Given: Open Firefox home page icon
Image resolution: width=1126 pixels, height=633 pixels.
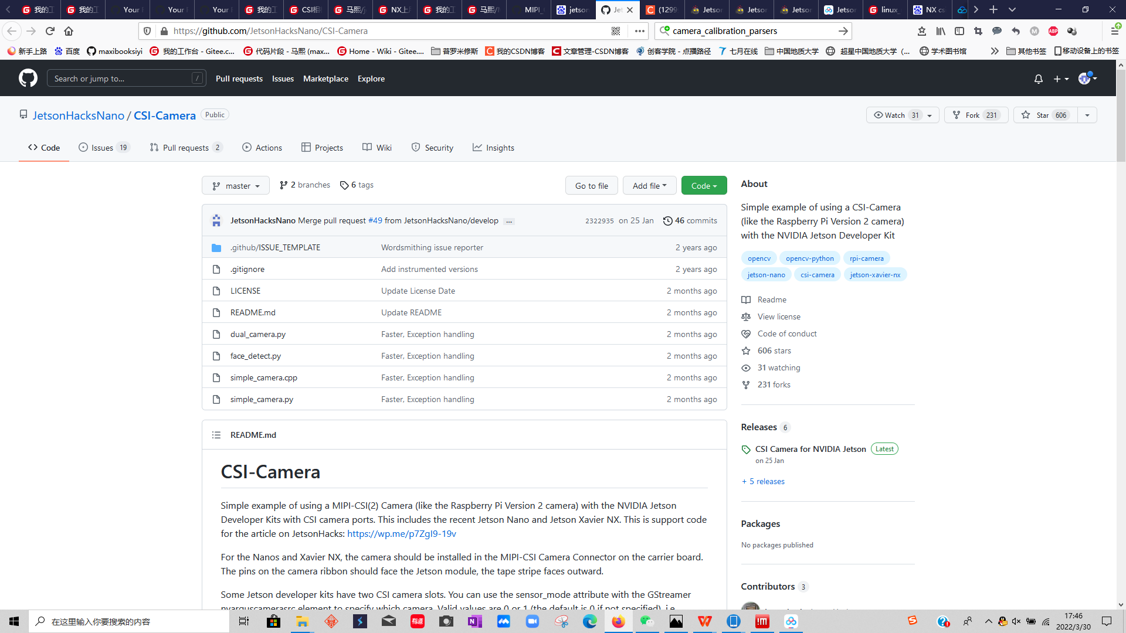Looking at the screenshot, I should click(69, 31).
